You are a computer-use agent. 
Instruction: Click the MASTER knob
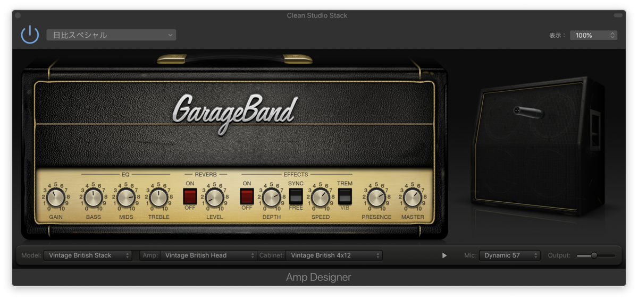[413, 198]
